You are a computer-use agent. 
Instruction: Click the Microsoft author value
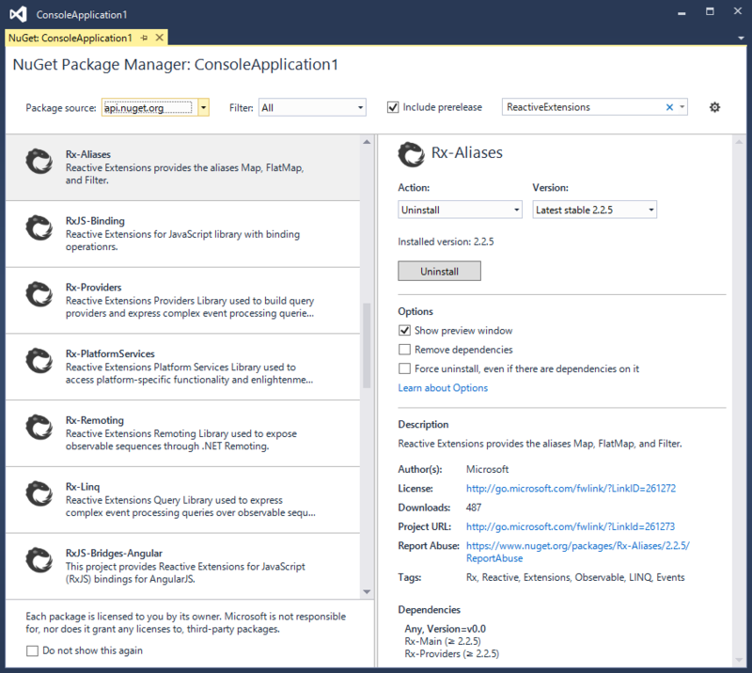[x=487, y=469]
